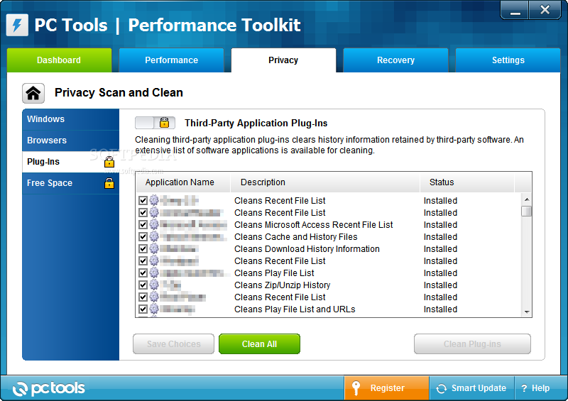The height and width of the screenshot is (401, 568).
Task: Uncheck the Cleans Download History Information plug-in
Action: tap(143, 248)
